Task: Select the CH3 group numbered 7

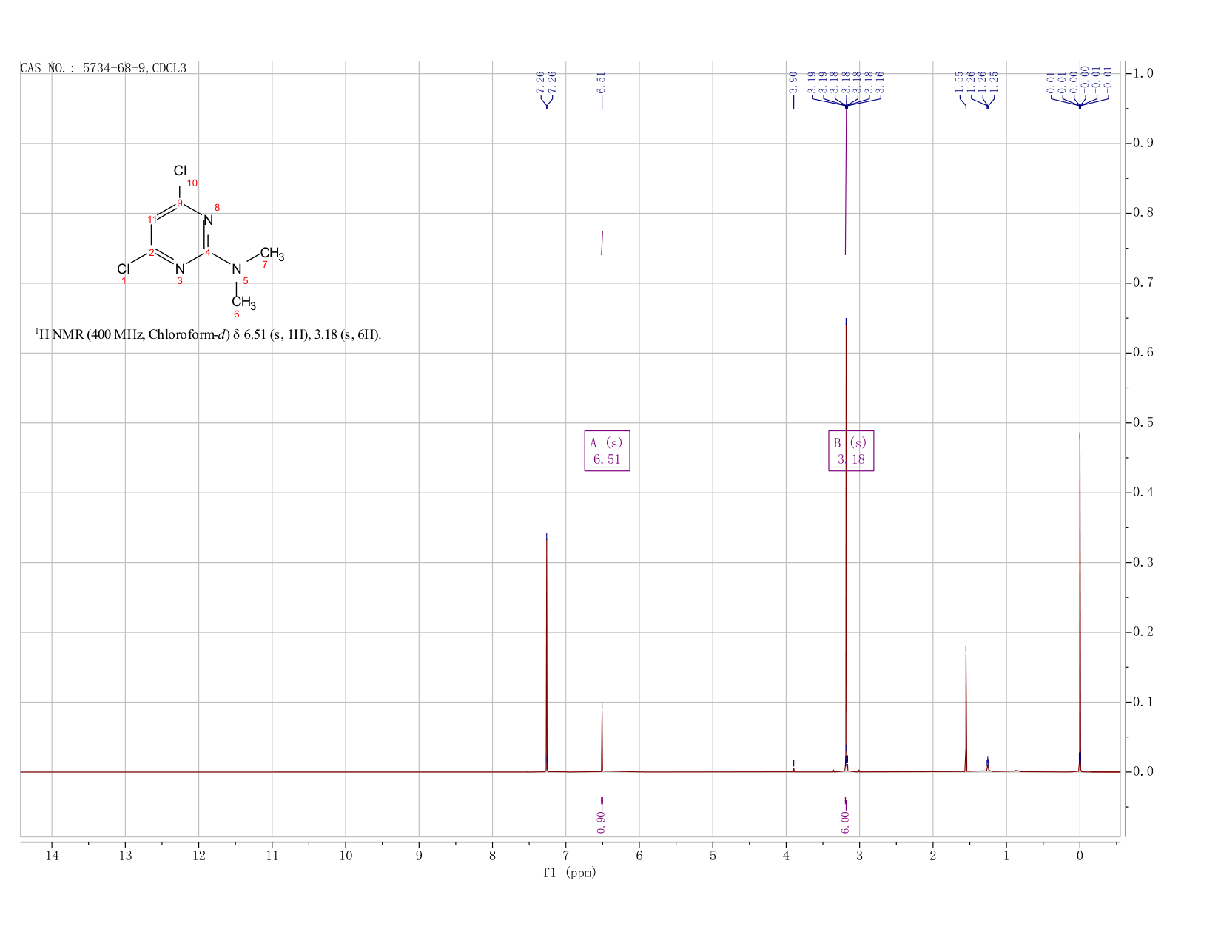Action: point(272,254)
